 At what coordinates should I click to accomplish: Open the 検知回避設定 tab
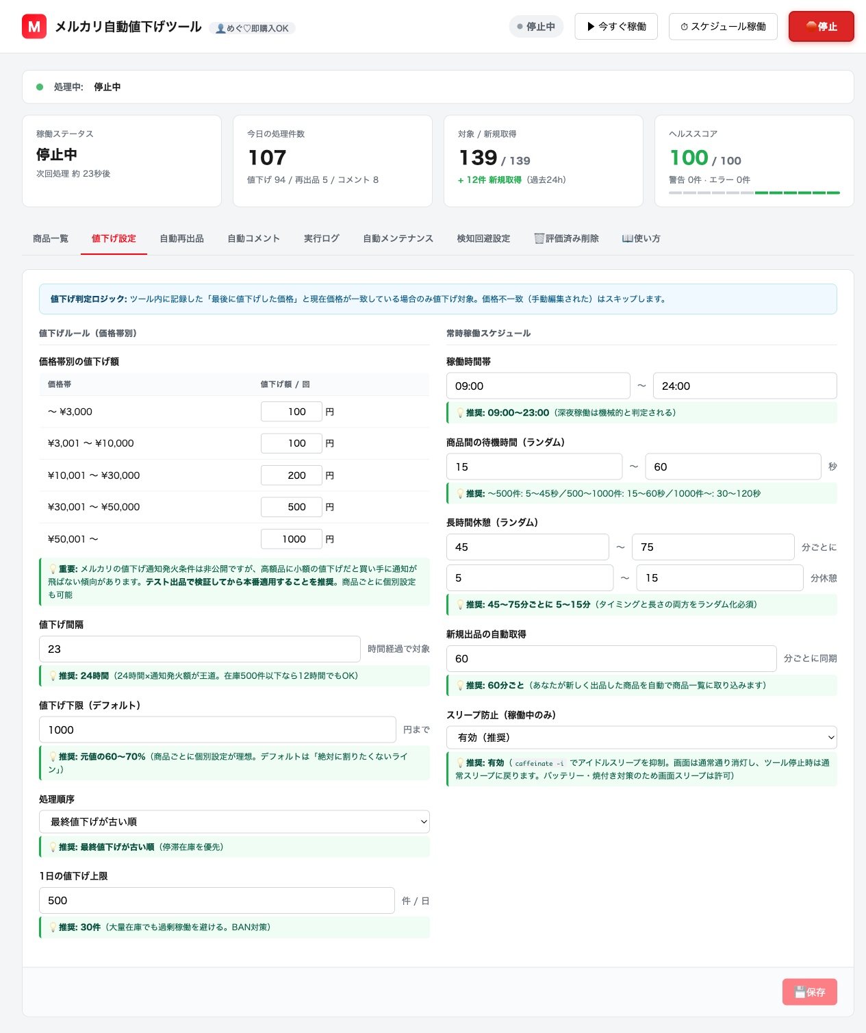483,238
